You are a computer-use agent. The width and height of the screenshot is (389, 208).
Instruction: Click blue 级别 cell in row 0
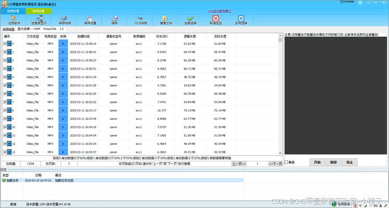[63, 44]
